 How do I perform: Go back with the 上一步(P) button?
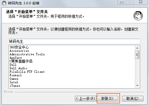(x=85, y=98)
